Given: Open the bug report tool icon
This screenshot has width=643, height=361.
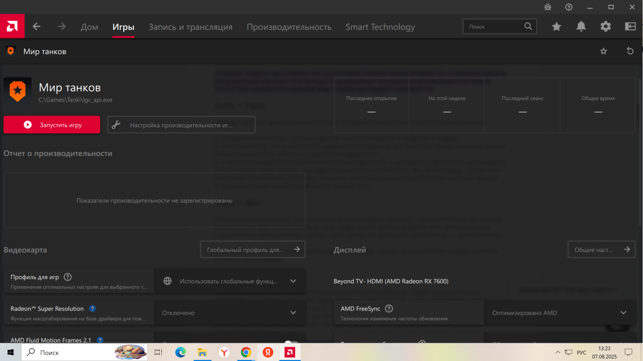Looking at the screenshot, I should pos(547,7).
